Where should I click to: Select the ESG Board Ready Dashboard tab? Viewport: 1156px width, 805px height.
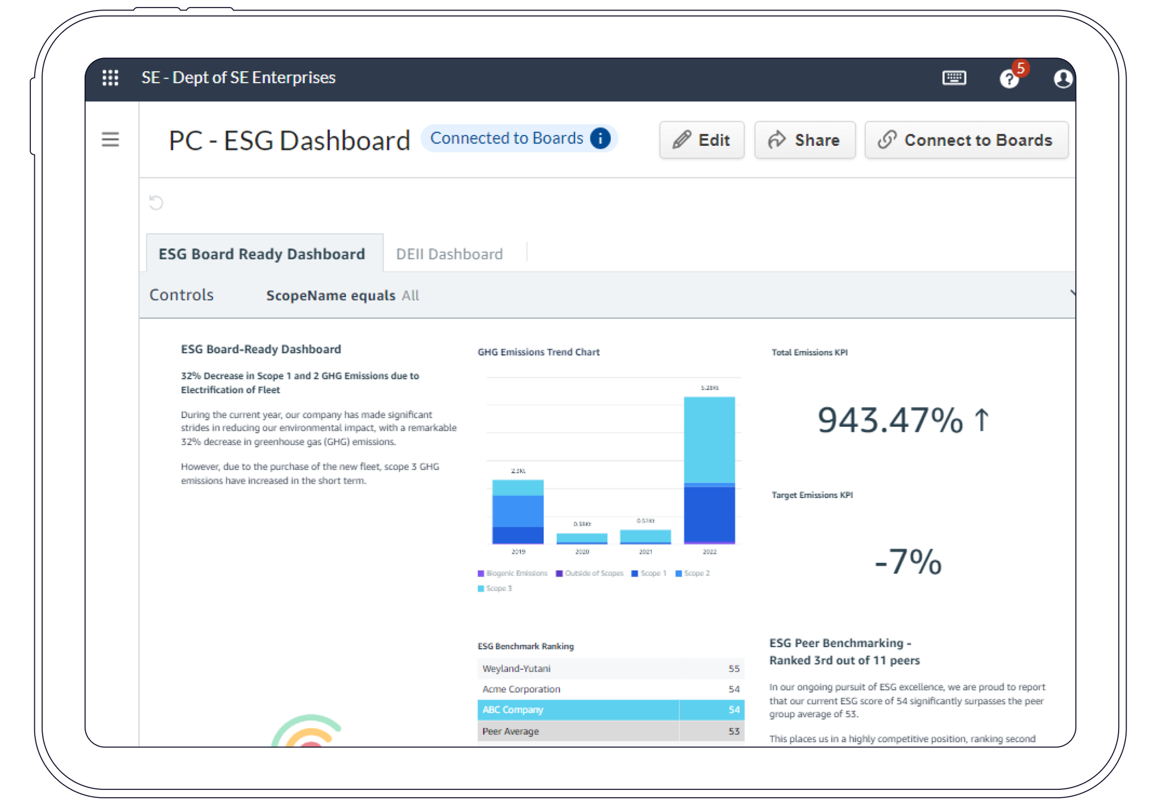pyautogui.click(x=262, y=254)
